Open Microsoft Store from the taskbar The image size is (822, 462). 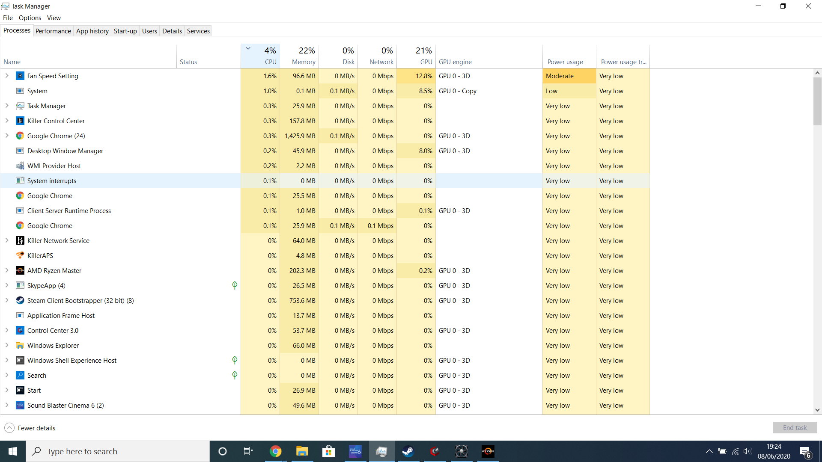tap(329, 451)
